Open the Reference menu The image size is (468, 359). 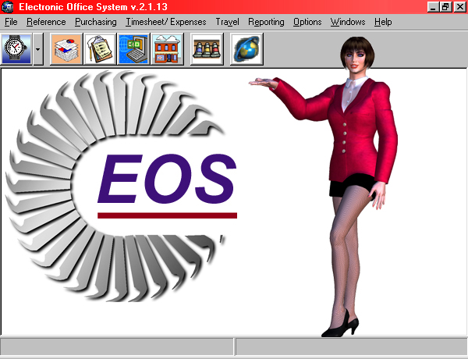[x=46, y=22]
